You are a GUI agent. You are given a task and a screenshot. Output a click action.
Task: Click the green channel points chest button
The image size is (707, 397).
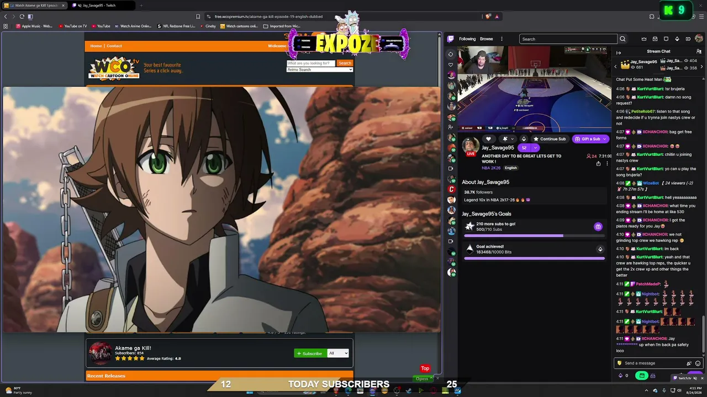(x=642, y=376)
